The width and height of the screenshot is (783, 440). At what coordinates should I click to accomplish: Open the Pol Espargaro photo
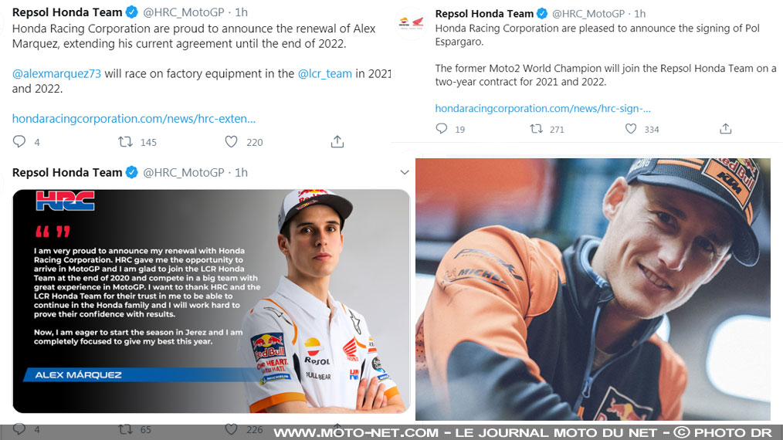[x=592, y=289]
